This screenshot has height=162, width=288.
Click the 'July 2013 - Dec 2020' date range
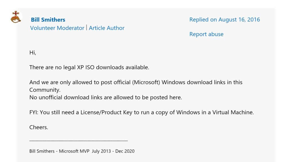pyautogui.click(x=113, y=151)
